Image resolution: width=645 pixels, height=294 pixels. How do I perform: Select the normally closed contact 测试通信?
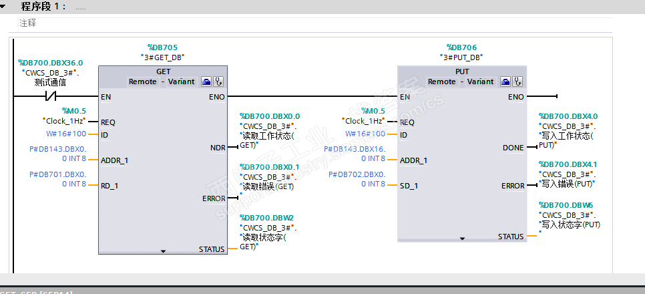50,97
